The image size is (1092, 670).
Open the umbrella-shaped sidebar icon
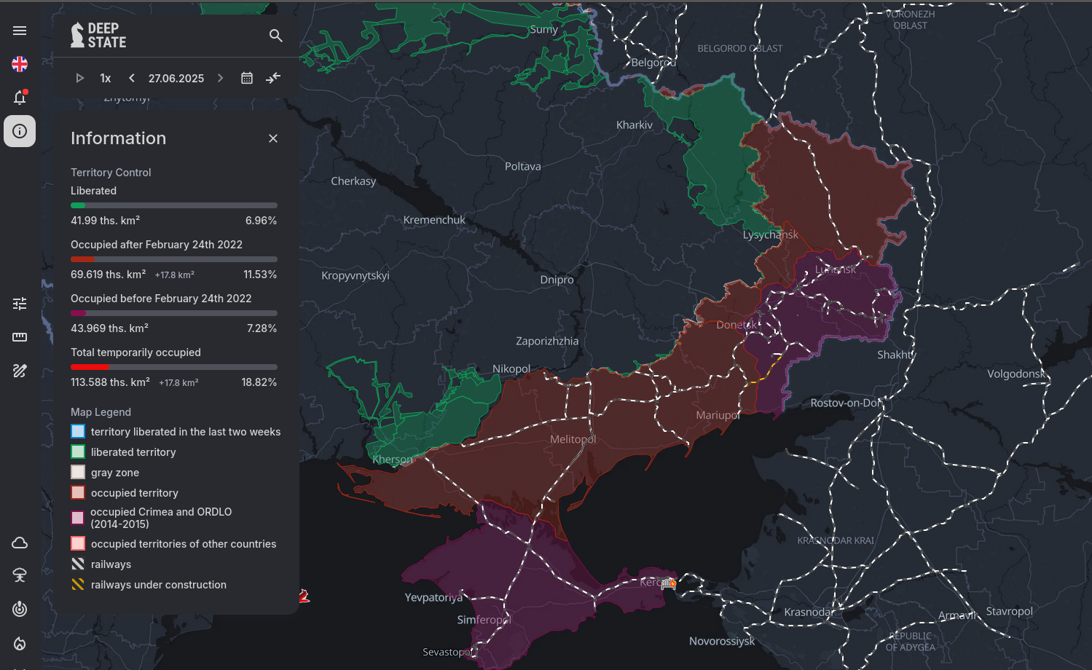(x=20, y=575)
